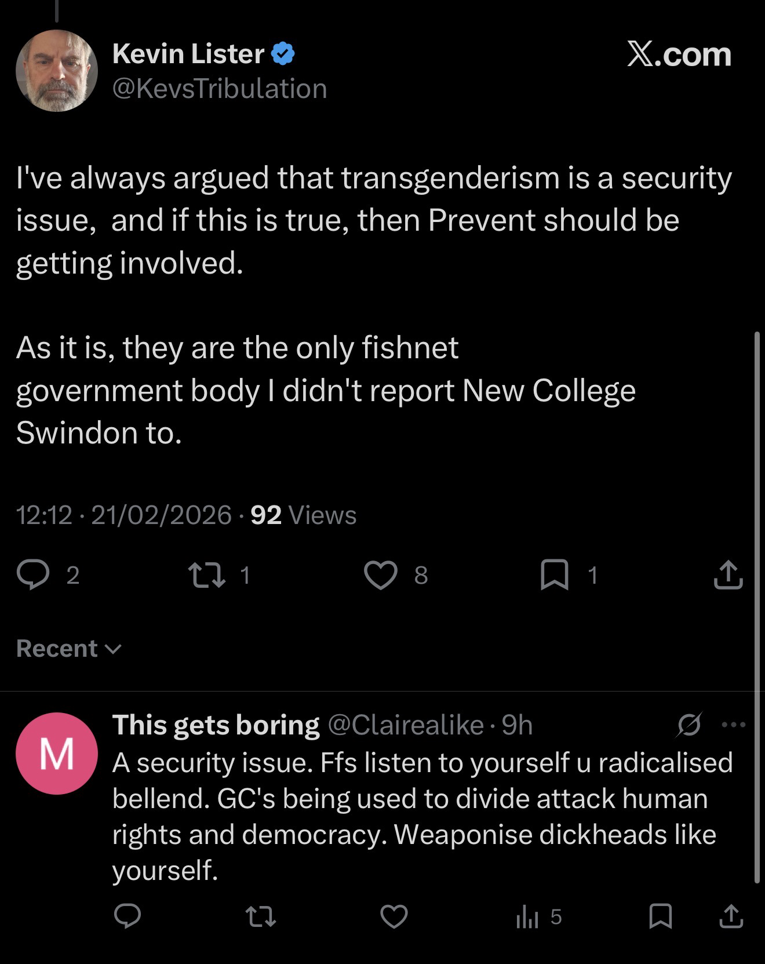765x964 pixels.
Task: Open the Recent sort dropdown
Action: tap(69, 649)
